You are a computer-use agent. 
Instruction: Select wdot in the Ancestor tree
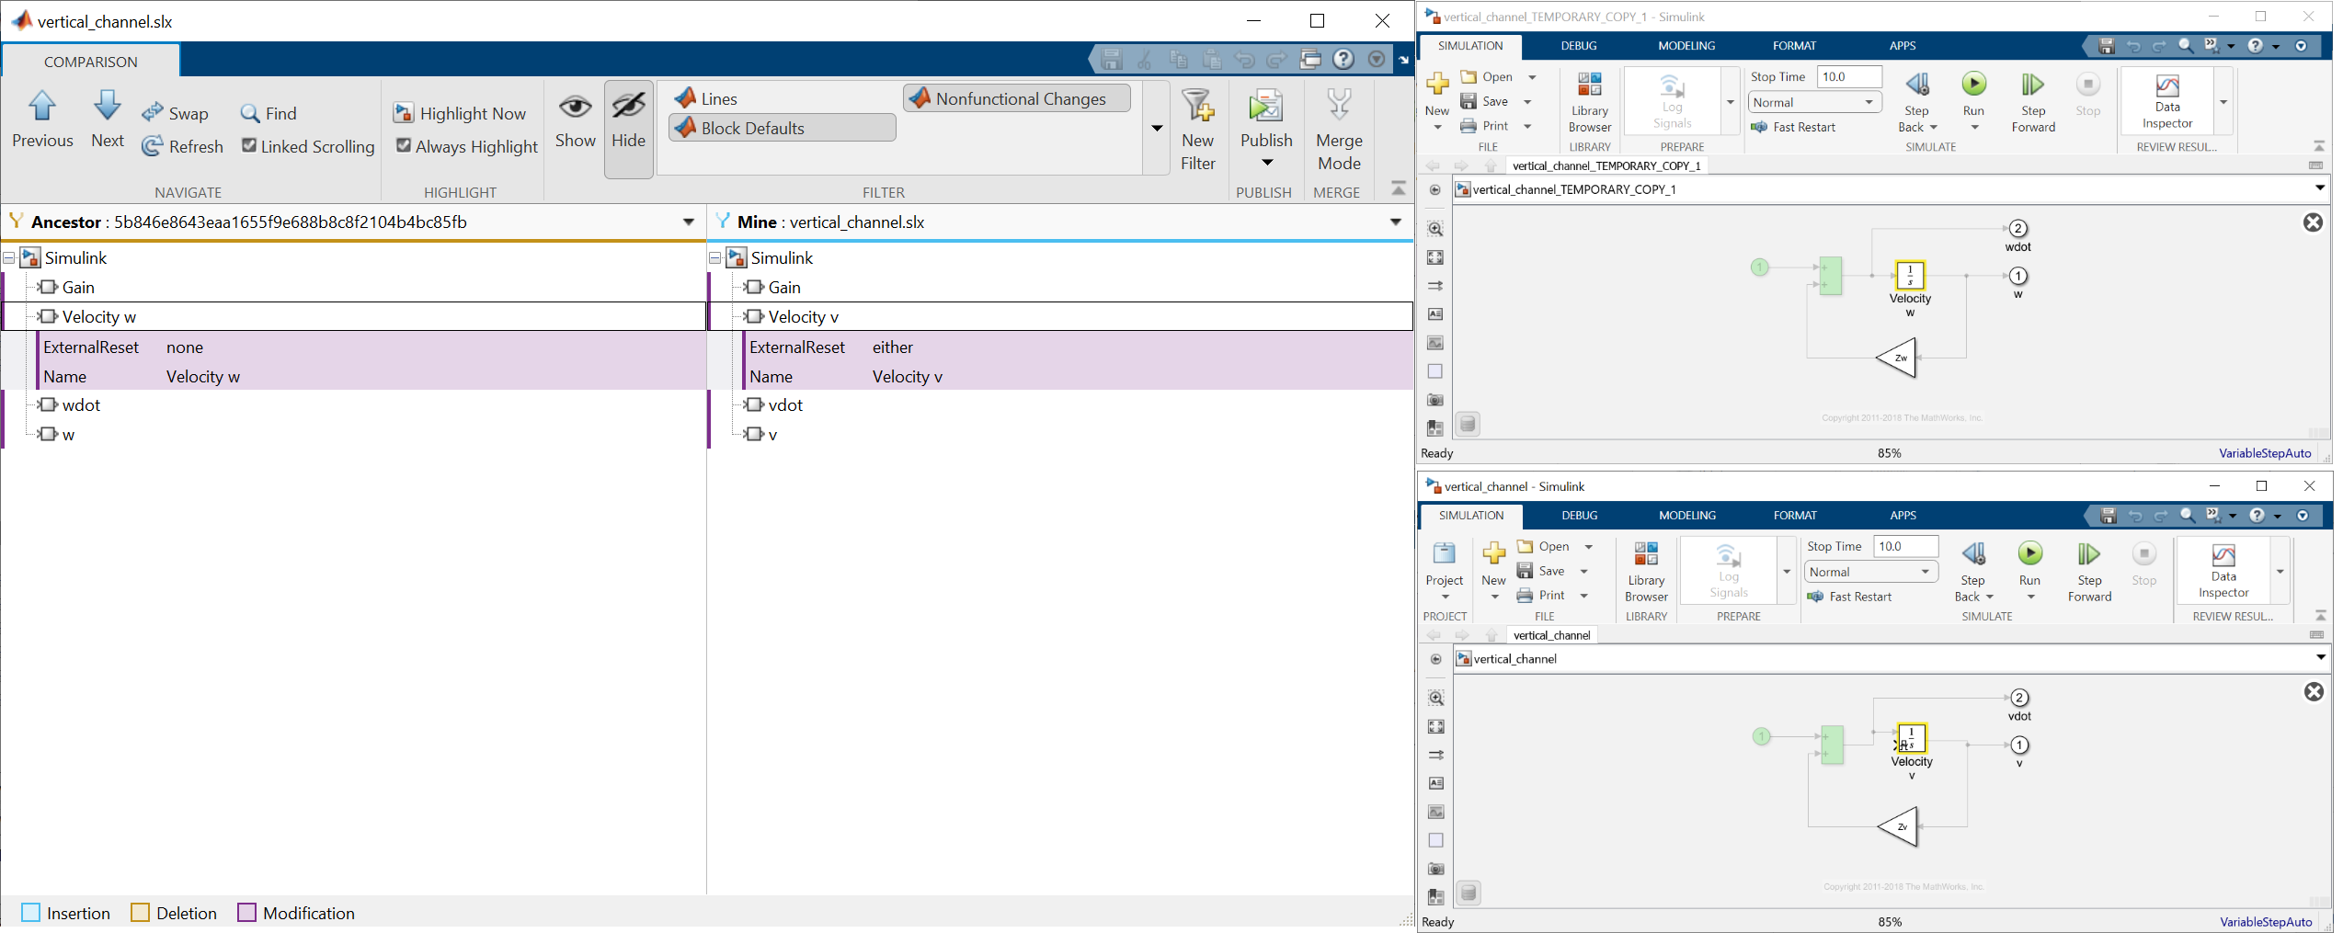tap(81, 405)
